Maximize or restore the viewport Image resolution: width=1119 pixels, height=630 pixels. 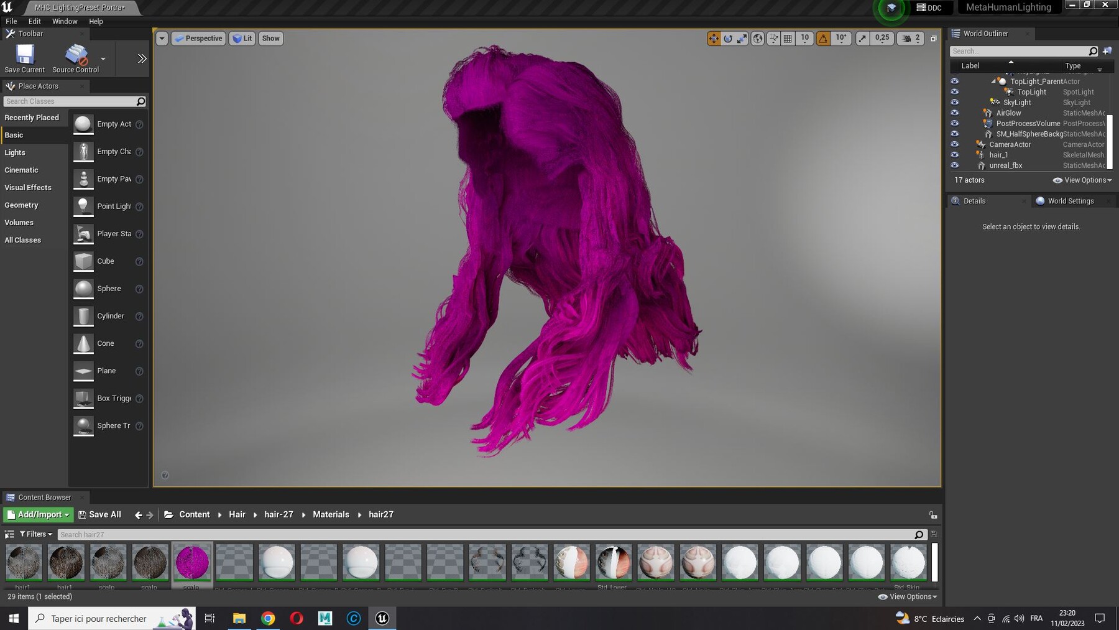pyautogui.click(x=933, y=39)
